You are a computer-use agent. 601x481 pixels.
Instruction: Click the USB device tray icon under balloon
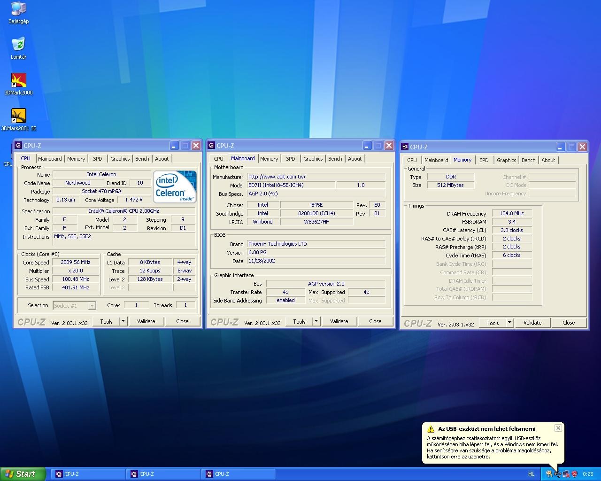(557, 474)
